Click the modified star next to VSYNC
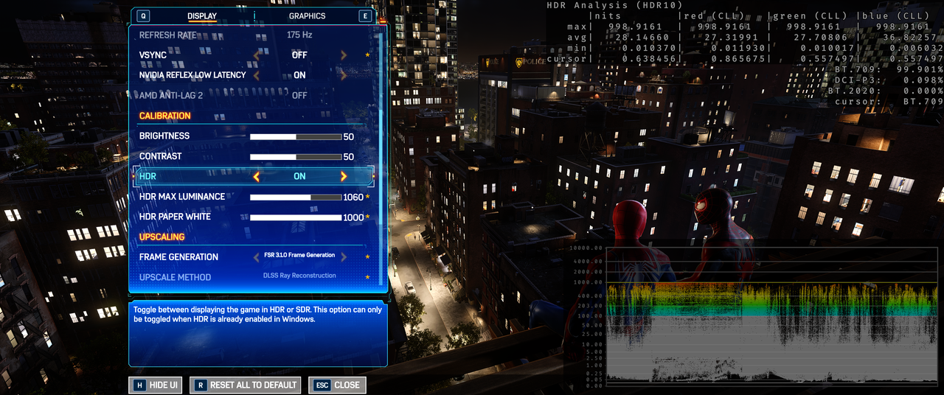This screenshot has height=395, width=944. point(367,55)
